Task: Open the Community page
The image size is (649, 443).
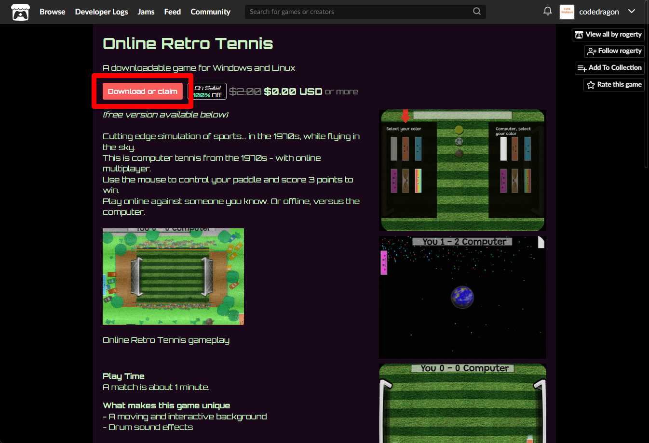Action: [x=210, y=12]
